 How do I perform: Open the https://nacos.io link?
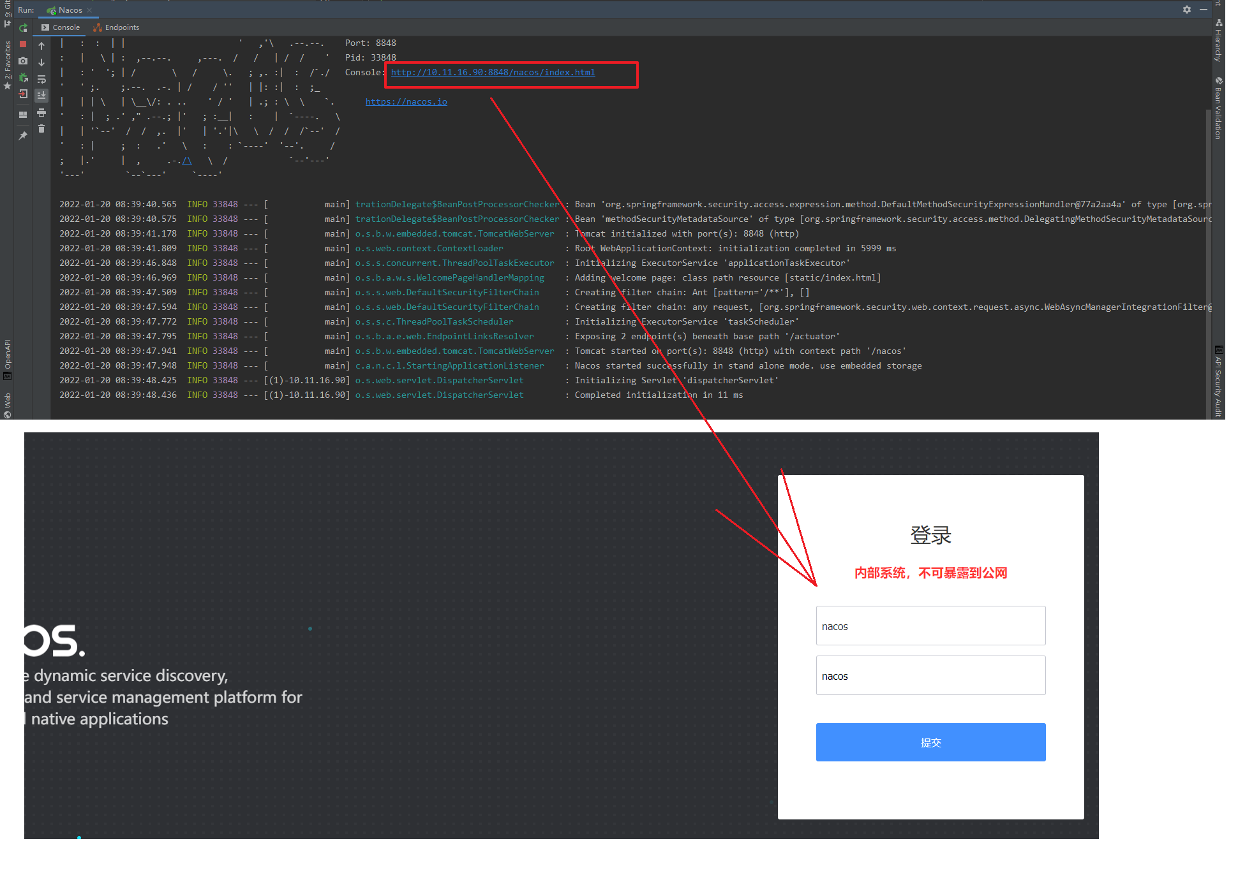point(406,101)
